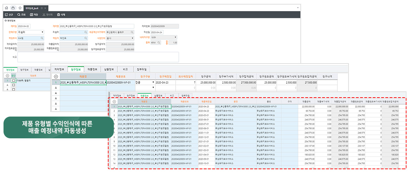
Task: Tick the 중단 checkbox on the second empty A row
Action: click(13, 90)
